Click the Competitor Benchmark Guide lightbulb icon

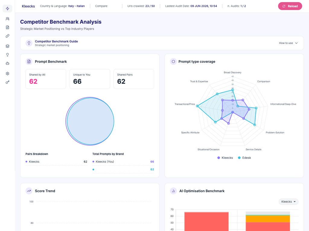click(29, 43)
